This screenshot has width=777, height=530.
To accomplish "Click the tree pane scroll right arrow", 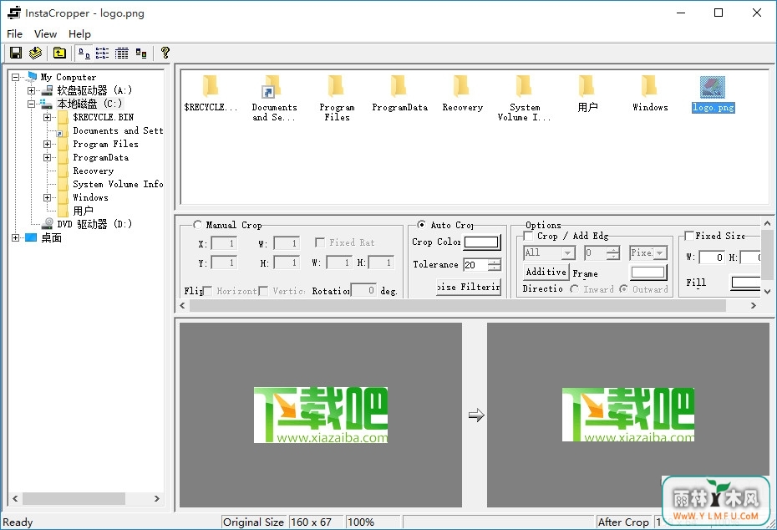I will coord(156,498).
